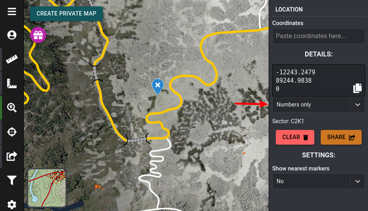Open the marker filter funnel
The height and width of the screenshot is (211, 368).
click(12, 180)
